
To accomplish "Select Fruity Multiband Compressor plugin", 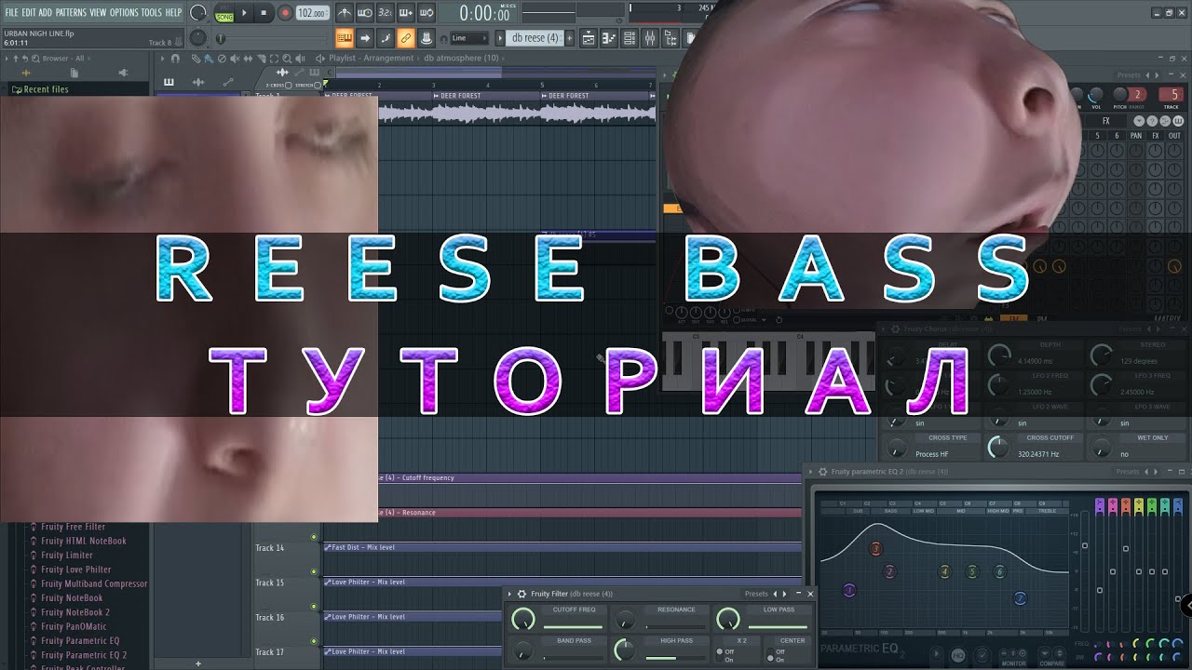I will (x=93, y=583).
